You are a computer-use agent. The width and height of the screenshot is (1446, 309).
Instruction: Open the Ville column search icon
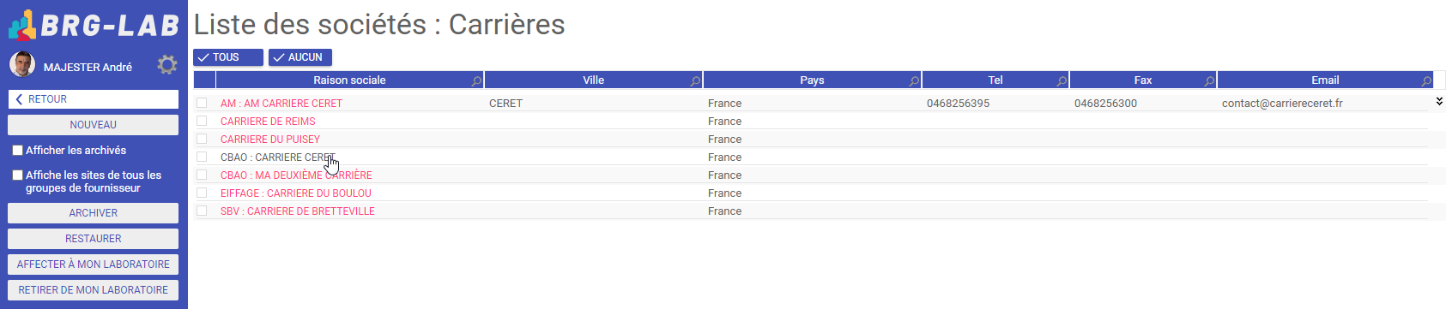point(695,80)
